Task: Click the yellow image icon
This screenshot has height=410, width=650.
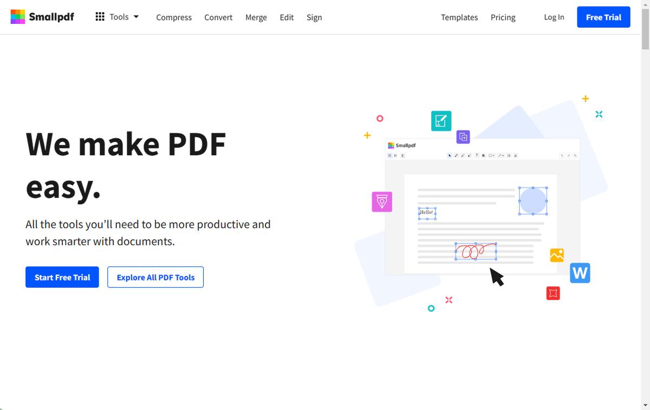Action: (557, 255)
